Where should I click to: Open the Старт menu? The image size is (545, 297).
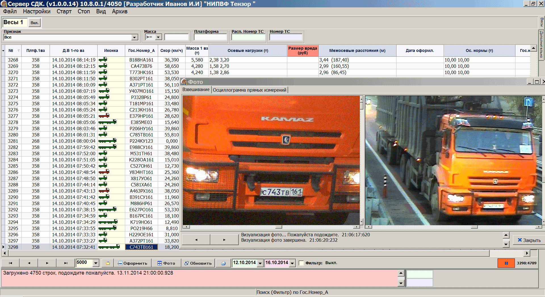64,11
